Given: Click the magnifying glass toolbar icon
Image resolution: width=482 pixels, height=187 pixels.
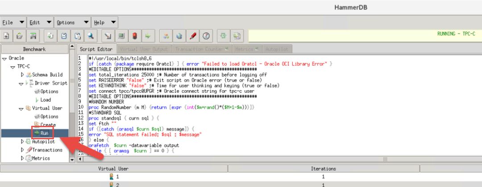Looking at the screenshot, I should pos(91,36).
